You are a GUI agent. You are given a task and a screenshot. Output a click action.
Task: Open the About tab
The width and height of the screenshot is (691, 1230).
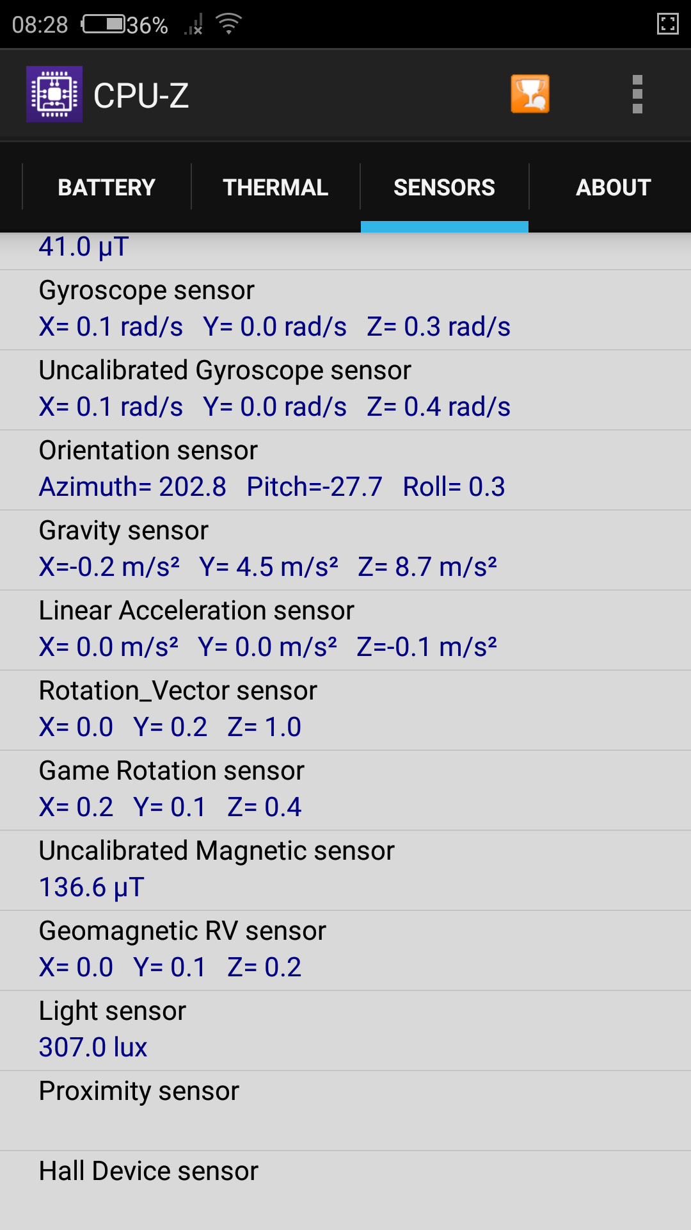613,187
